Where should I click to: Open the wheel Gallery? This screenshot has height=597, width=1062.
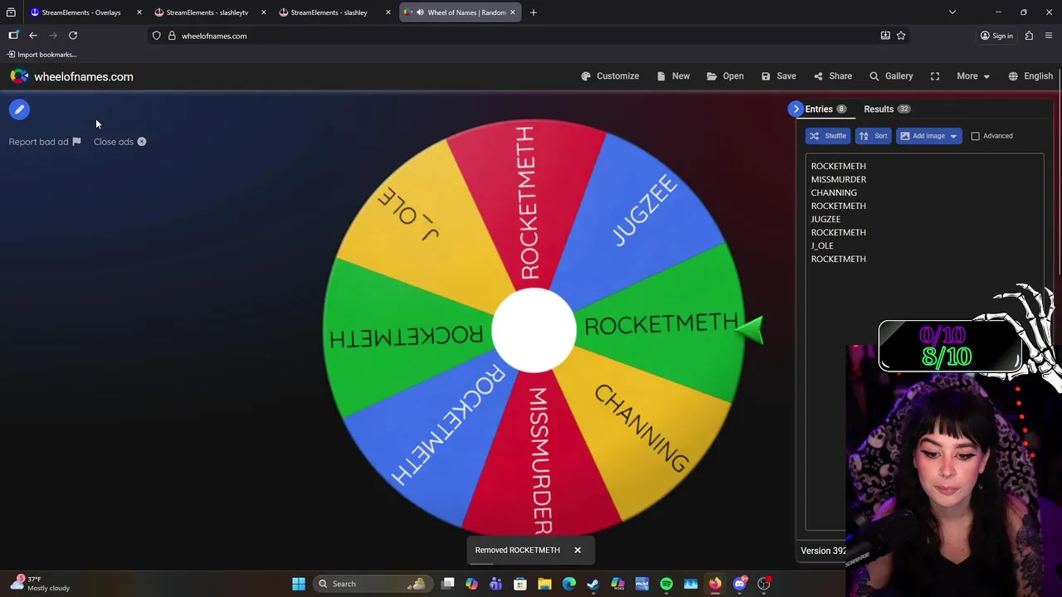coord(891,76)
